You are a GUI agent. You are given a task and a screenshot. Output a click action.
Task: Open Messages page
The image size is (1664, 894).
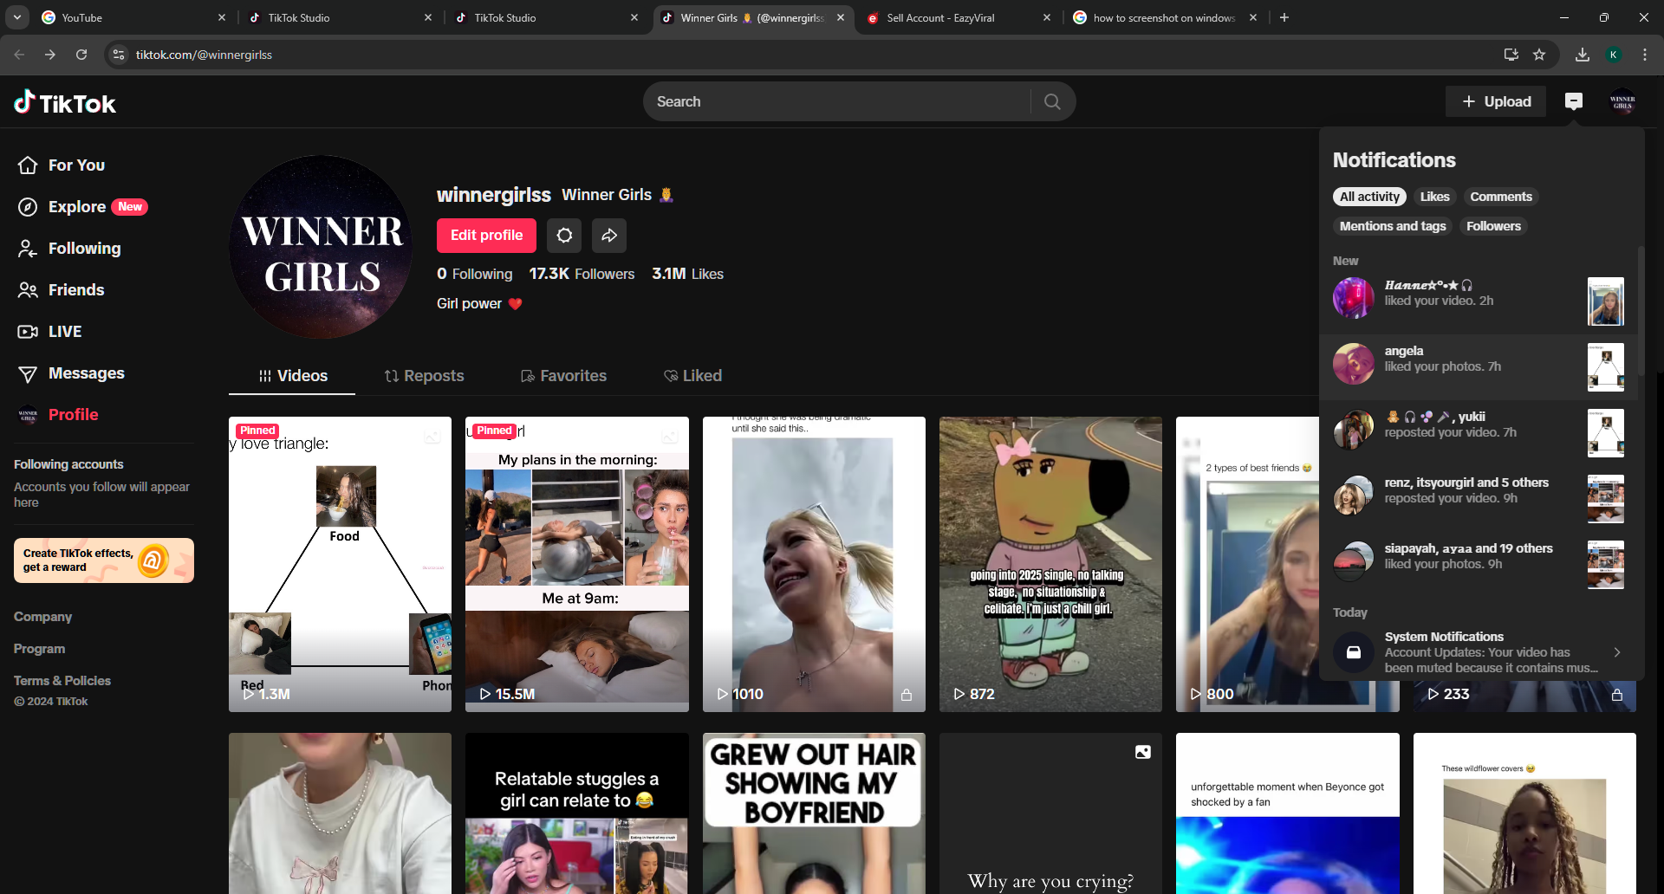pyautogui.click(x=71, y=373)
